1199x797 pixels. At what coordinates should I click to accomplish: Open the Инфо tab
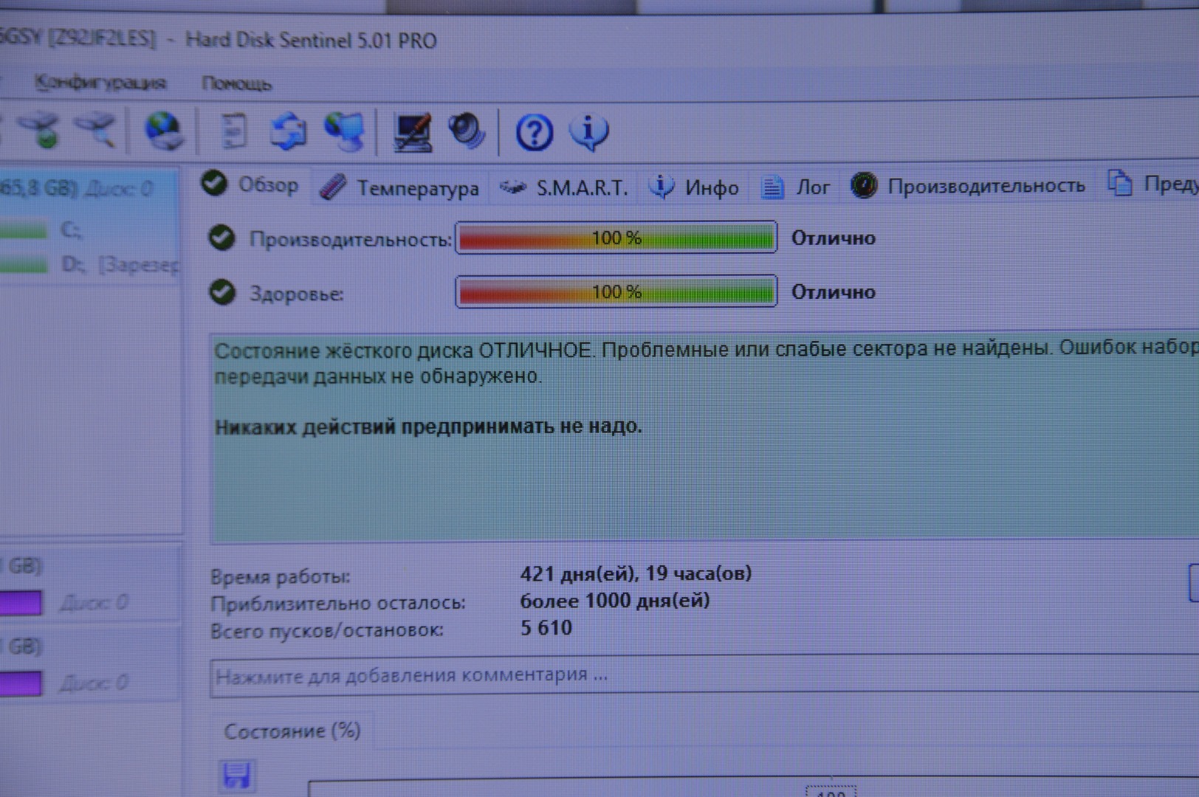click(x=695, y=188)
